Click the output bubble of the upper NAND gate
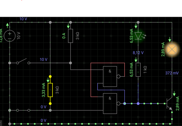 [118, 77]
